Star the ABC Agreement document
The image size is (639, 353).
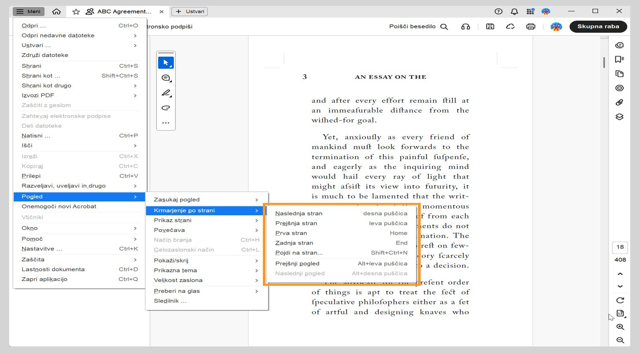(76, 12)
